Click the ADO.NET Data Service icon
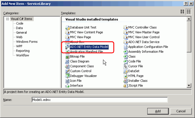The height and width of the screenshot is (118, 195). pyautogui.click(x=125, y=42)
